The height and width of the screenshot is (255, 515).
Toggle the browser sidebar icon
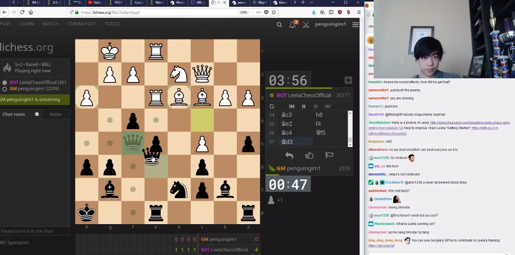coord(331,12)
